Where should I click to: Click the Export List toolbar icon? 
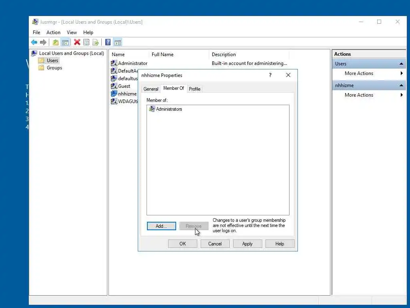96,42
